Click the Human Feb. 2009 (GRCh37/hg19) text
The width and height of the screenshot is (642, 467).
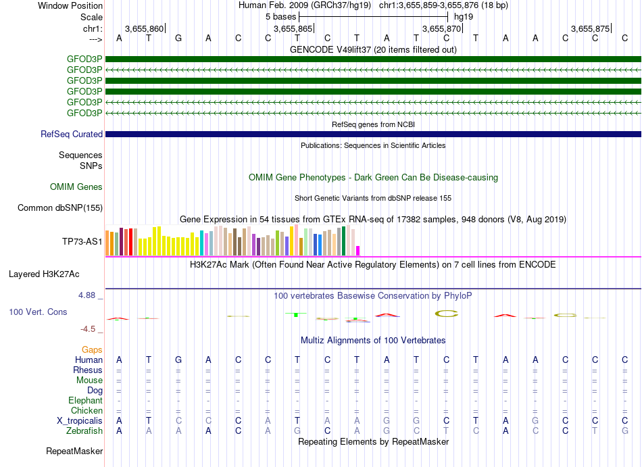coord(305,5)
